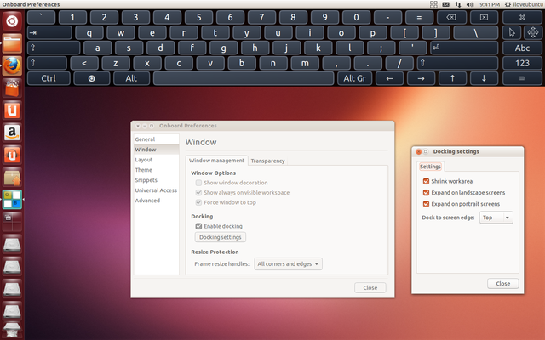Select the Window management tab
This screenshot has width=545, height=340.
tap(216, 161)
